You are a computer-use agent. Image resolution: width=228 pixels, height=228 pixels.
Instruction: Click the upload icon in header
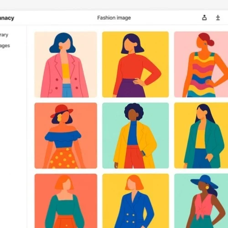[218, 18]
